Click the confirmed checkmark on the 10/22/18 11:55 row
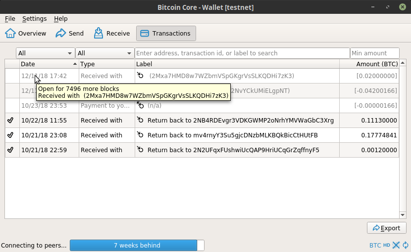Screen dimensions: 411x252 tap(10, 121)
